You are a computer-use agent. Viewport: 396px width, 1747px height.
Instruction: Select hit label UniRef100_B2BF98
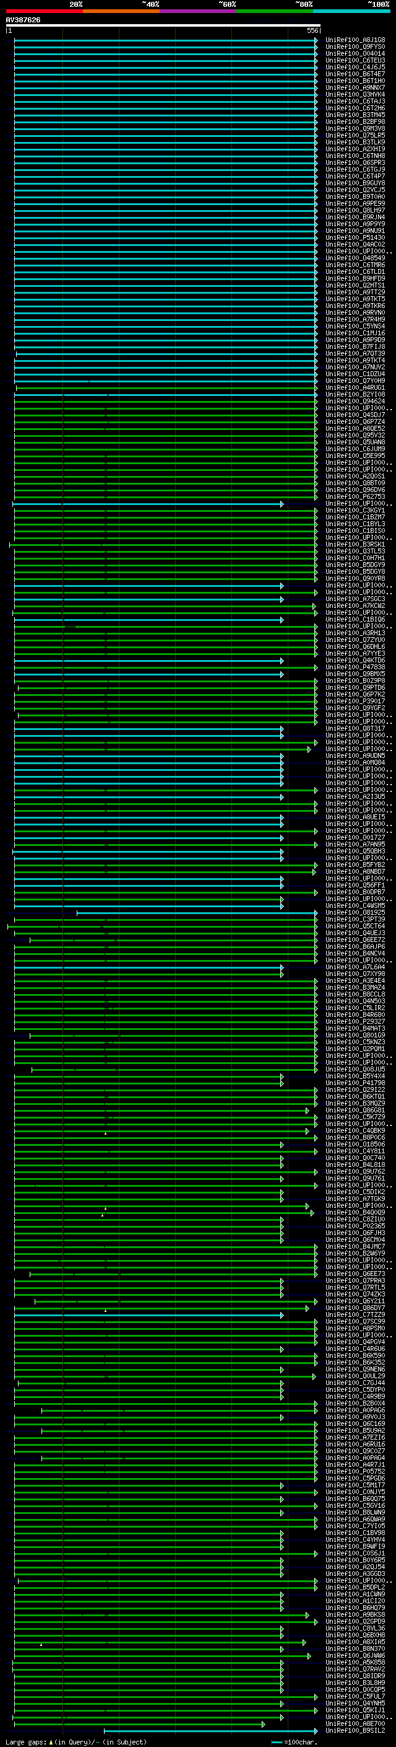[x=355, y=121]
